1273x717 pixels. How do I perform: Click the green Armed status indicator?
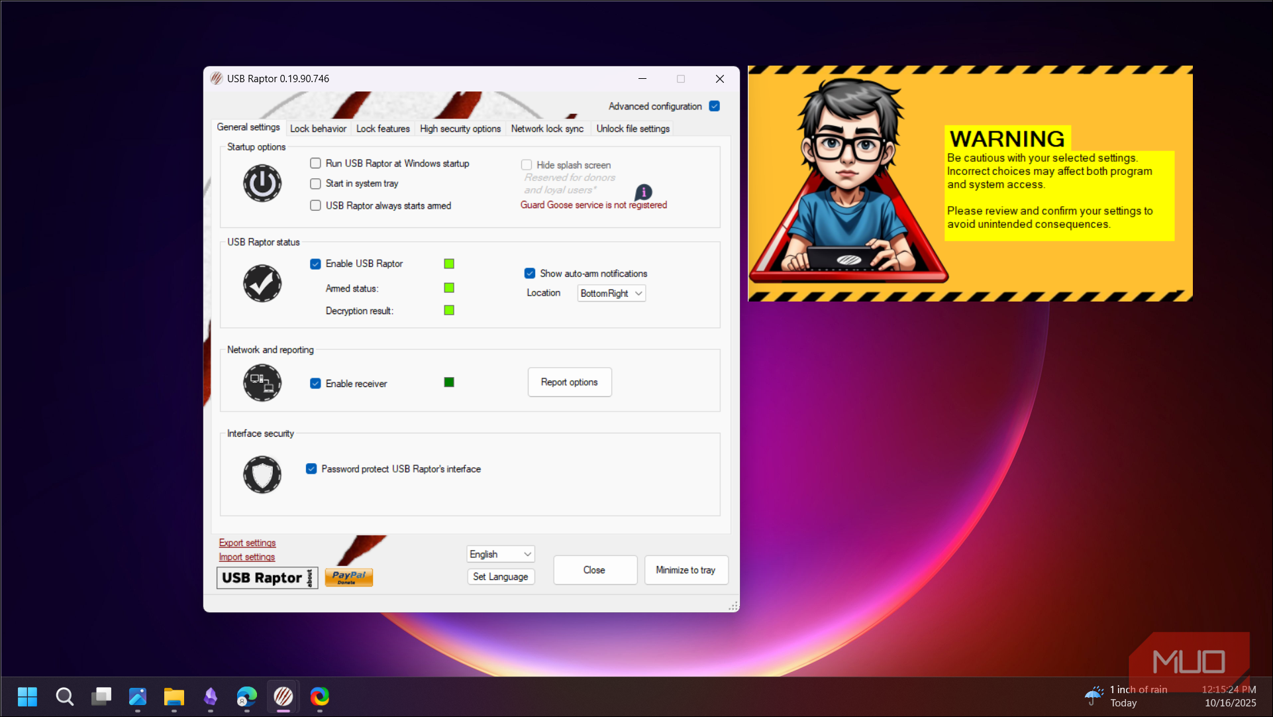pyautogui.click(x=449, y=288)
